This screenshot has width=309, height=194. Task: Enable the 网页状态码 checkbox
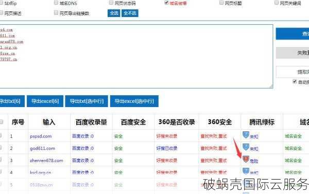pos(111,3)
